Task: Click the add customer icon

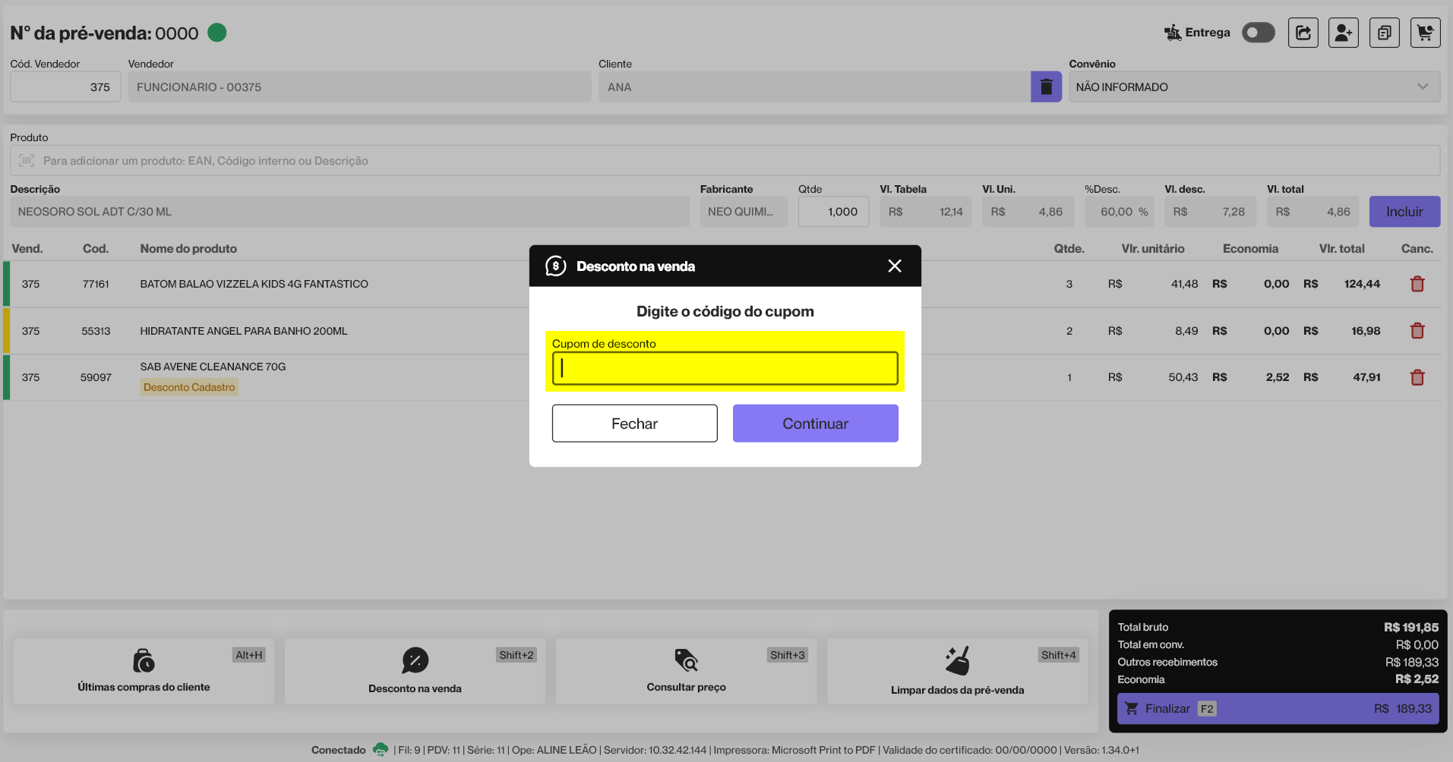Action: (x=1343, y=33)
